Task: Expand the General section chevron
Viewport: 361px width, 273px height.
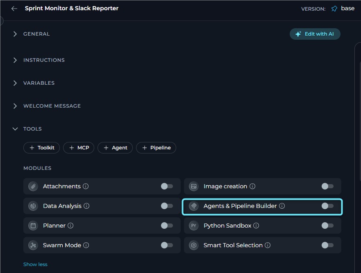Action: click(x=15, y=34)
